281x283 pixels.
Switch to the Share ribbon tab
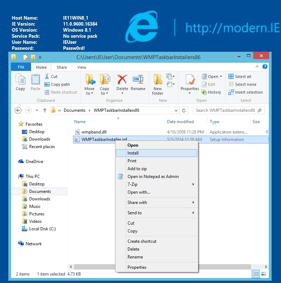62,67
